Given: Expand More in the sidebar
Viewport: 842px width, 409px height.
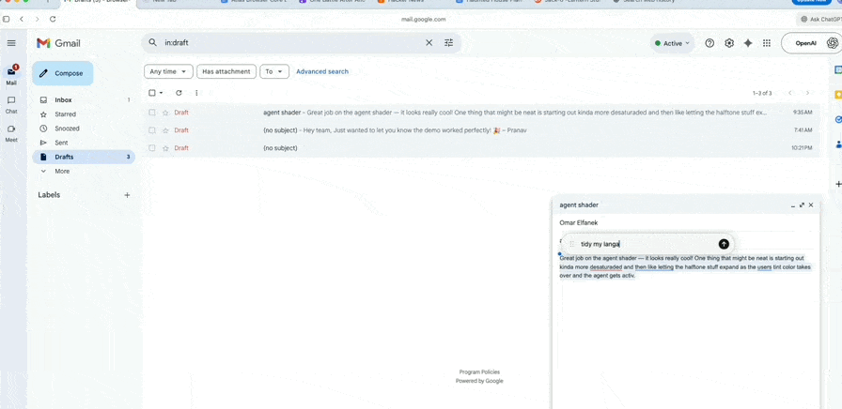Looking at the screenshot, I should click(x=62, y=171).
